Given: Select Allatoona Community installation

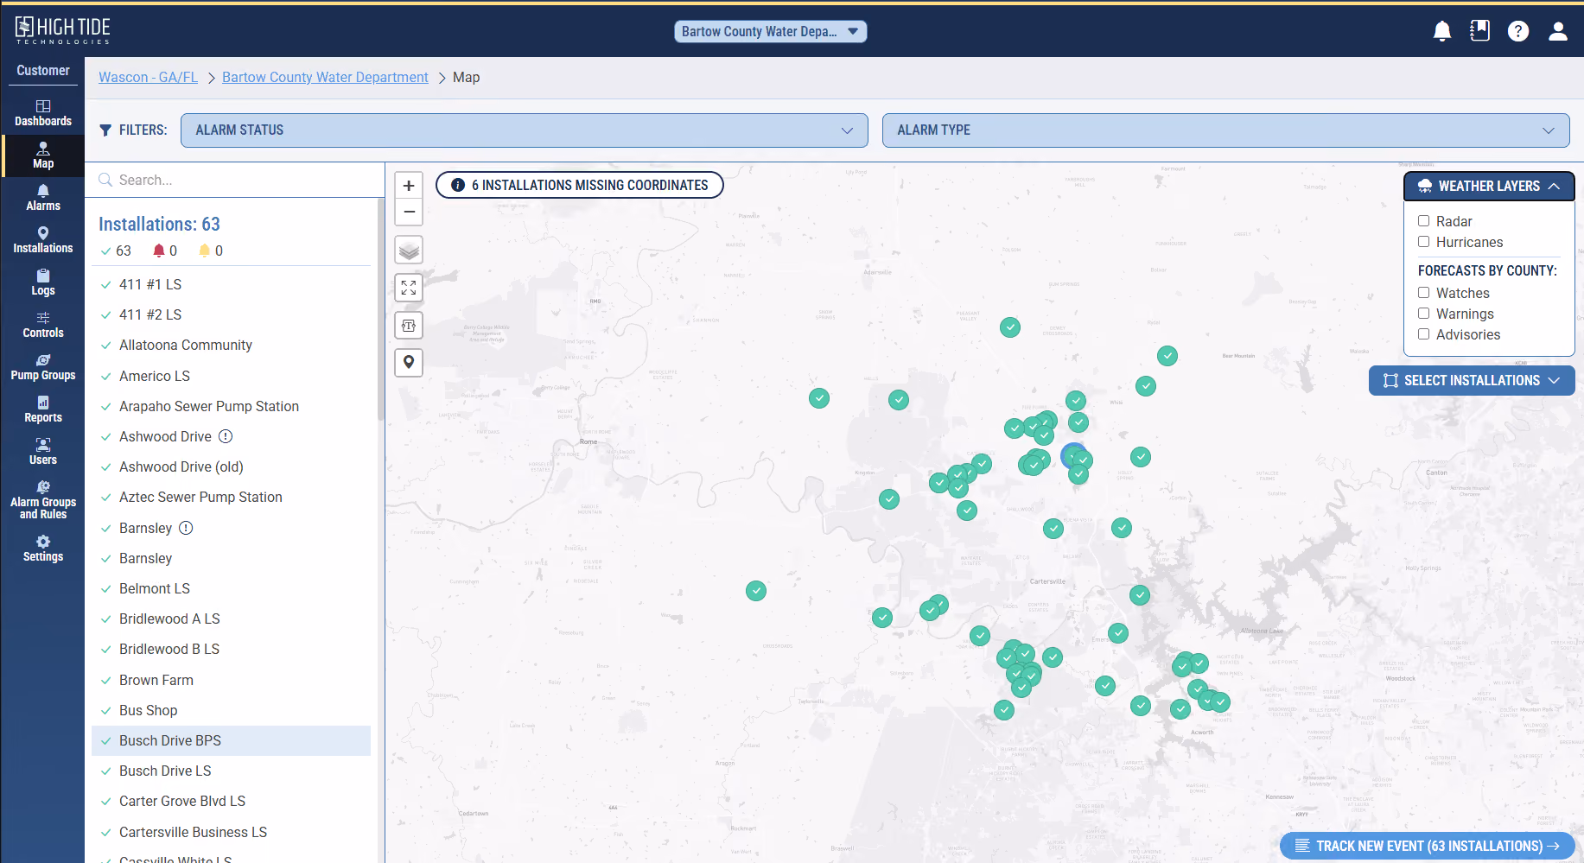Looking at the screenshot, I should [231, 345].
